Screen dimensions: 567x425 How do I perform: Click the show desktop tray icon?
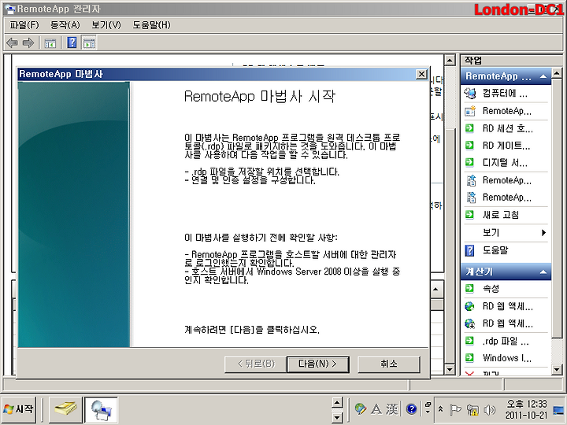558,410
